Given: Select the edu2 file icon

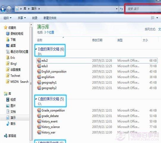Looking at the screenshot, I should pyautogui.click(x=39, y=60).
